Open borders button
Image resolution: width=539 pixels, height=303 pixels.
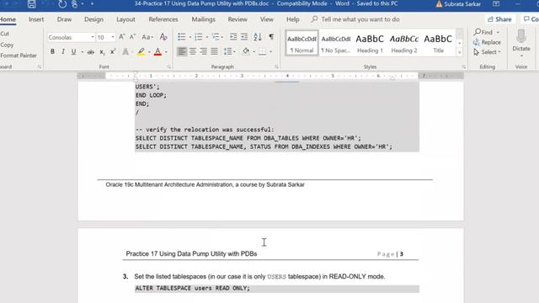coord(262,51)
